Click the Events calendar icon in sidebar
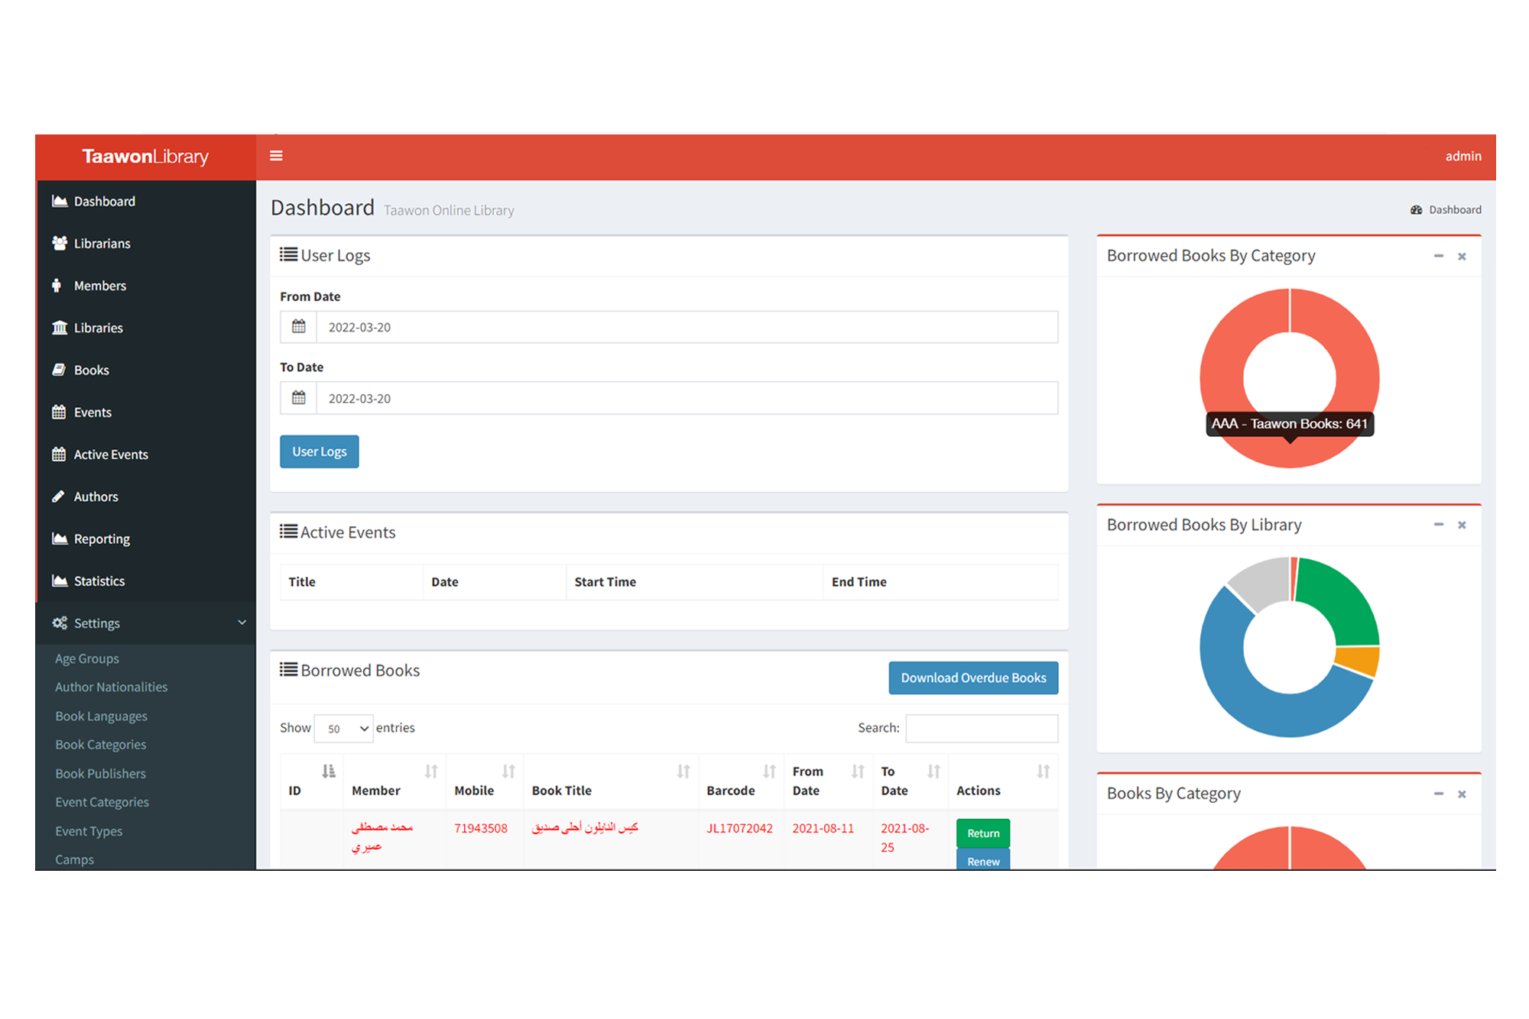Image resolution: width=1529 pixels, height=1019 pixels. coord(59,412)
